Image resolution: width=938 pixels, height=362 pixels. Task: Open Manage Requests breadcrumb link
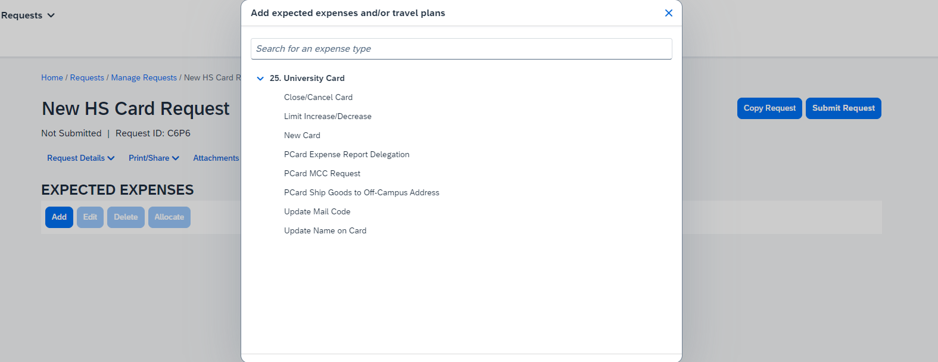(144, 78)
